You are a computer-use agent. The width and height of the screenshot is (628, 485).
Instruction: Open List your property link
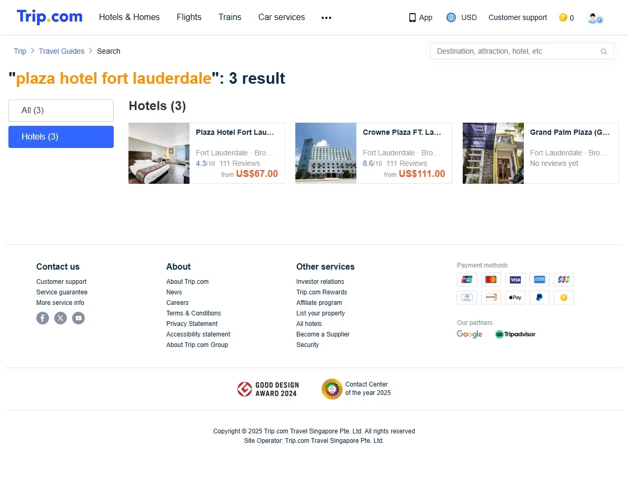pos(321,313)
